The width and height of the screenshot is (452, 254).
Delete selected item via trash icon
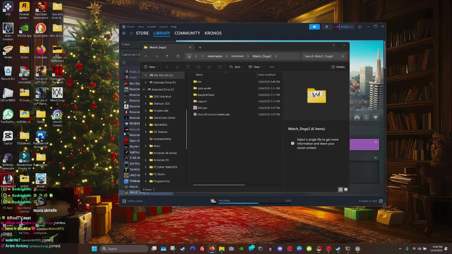(x=220, y=67)
